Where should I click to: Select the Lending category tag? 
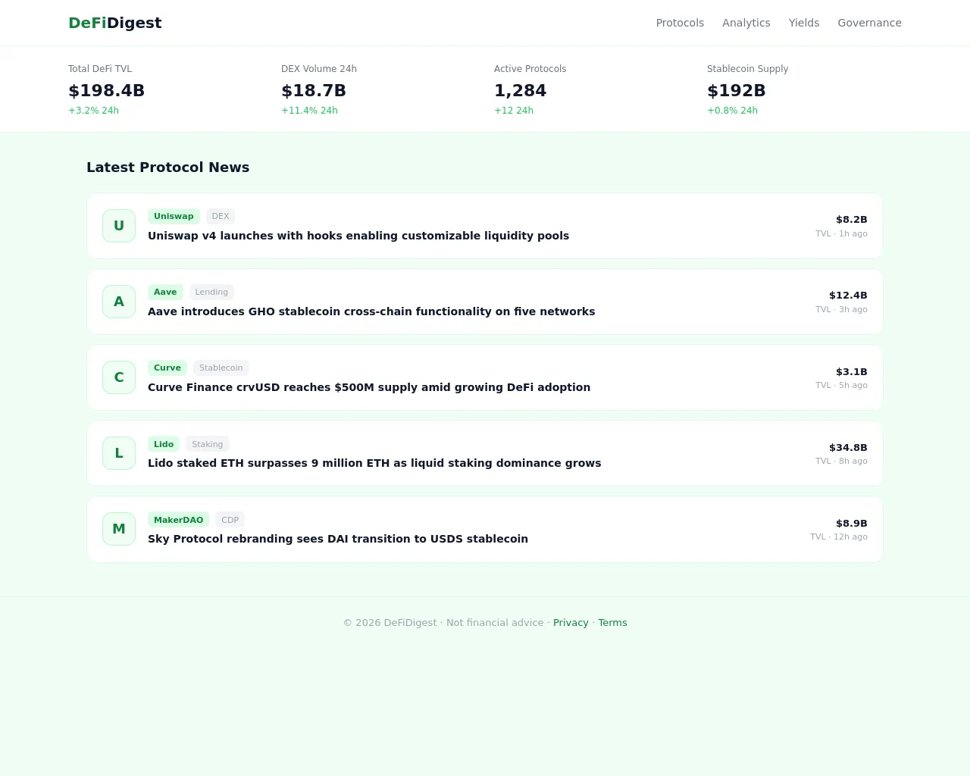211,292
